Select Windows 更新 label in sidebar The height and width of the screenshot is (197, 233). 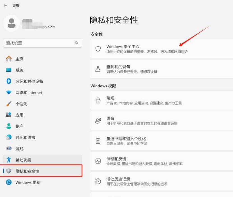pos(28,182)
